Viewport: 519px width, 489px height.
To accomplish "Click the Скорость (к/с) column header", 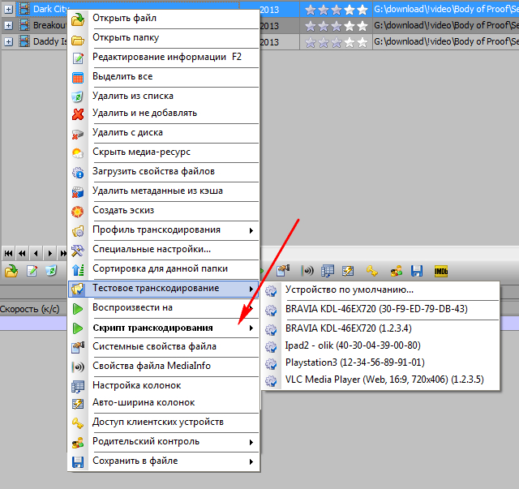I will coord(30,309).
